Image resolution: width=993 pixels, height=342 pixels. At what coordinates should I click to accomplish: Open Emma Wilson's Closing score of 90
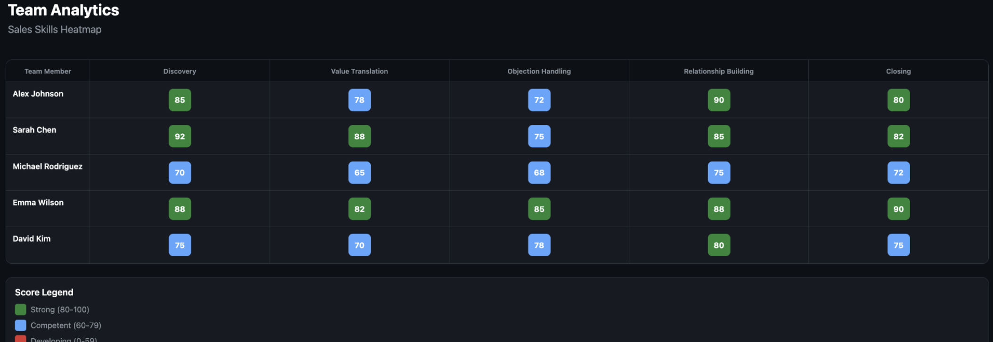coord(898,209)
